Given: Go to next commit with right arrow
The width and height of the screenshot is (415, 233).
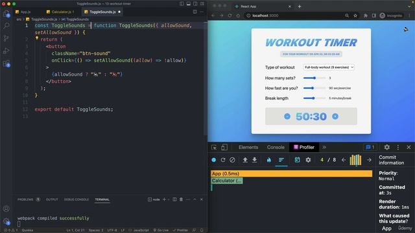Looking at the screenshot, I should point(369,160).
